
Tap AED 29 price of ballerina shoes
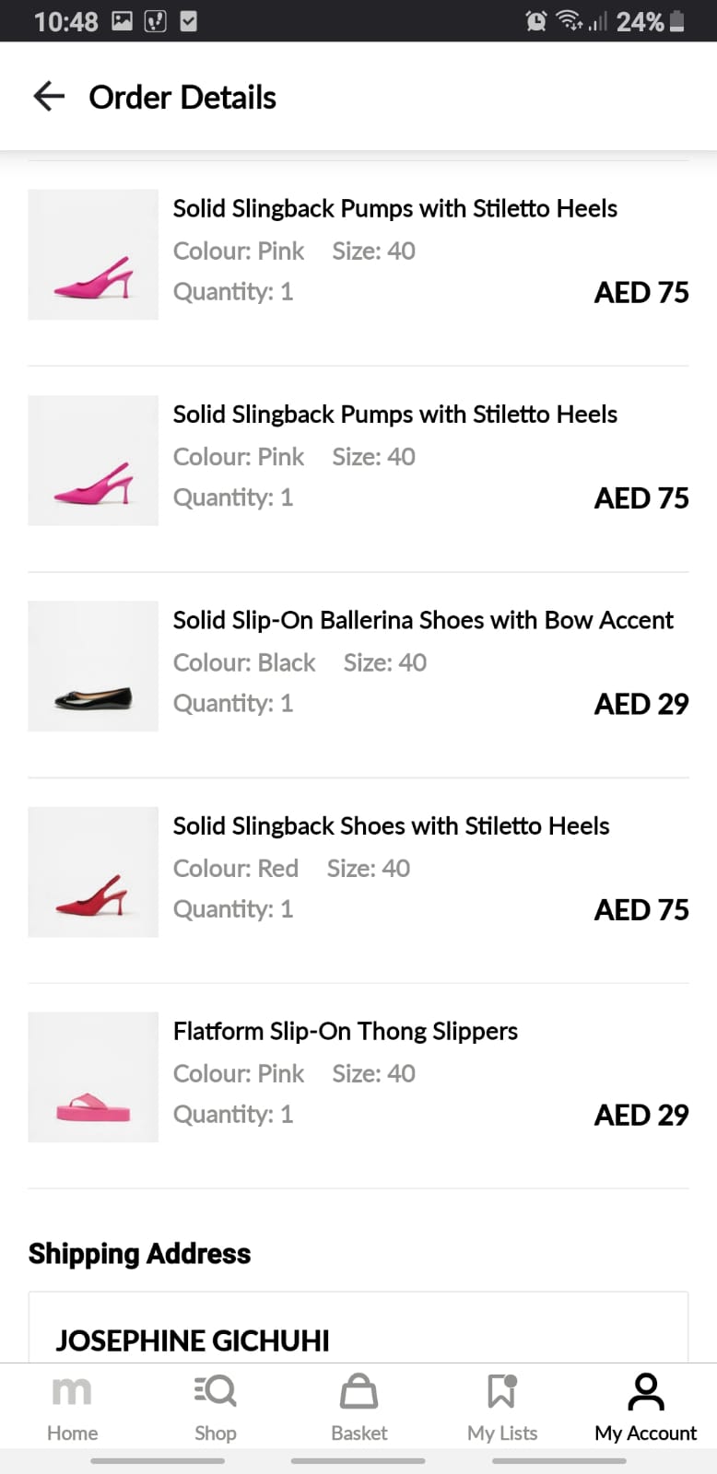(641, 704)
